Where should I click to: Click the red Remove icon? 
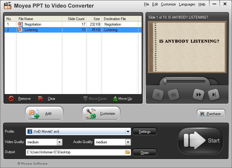point(11,99)
